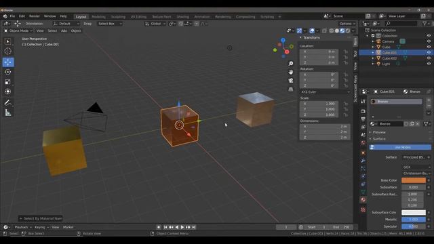
Task: Open the Render menu
Action: (35, 16)
